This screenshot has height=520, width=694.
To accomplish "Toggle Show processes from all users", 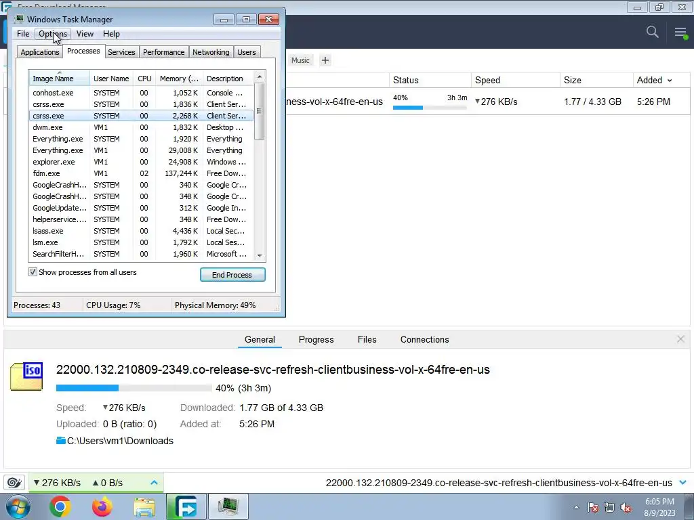I will [33, 272].
